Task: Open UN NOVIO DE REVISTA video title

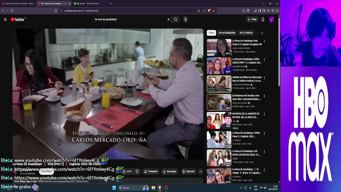Action: coord(246,153)
